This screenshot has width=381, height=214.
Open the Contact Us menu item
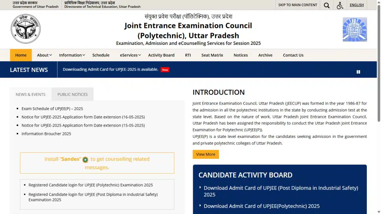pos(293,55)
